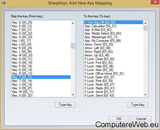
Task: Select Key: L (00_26) in From list
Action: [x=41, y=52]
